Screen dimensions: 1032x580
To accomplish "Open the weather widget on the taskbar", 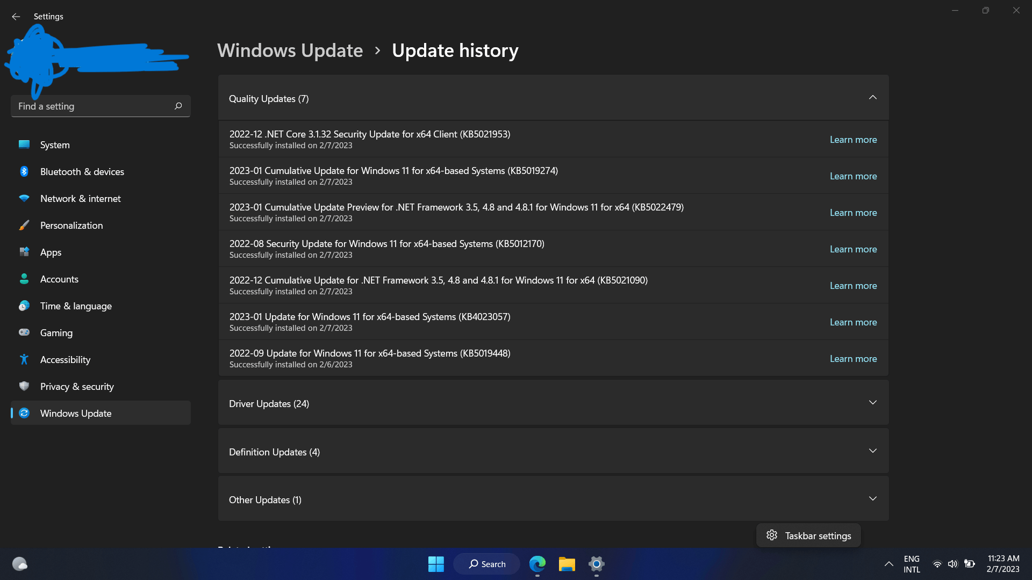I will (x=20, y=564).
